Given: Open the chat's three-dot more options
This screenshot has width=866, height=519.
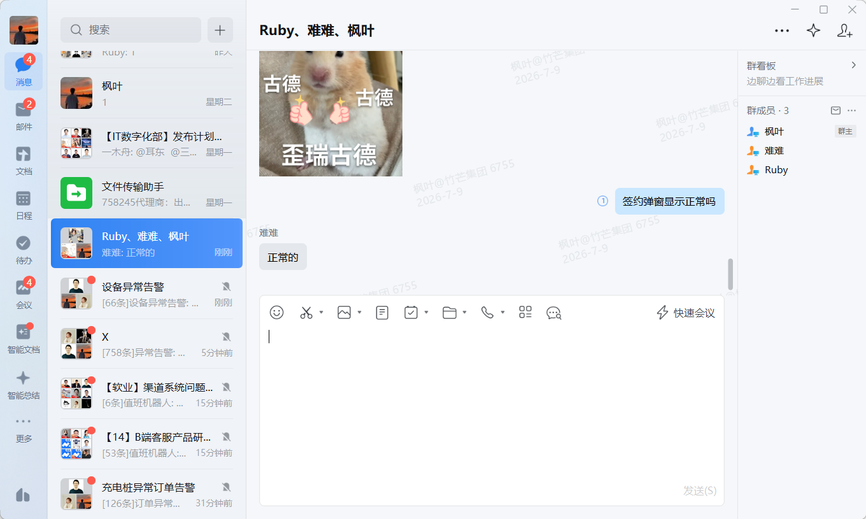Looking at the screenshot, I should tap(782, 31).
